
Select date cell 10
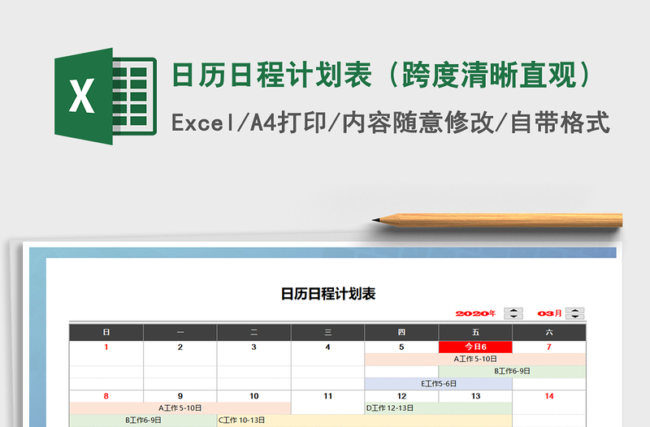tap(254, 396)
